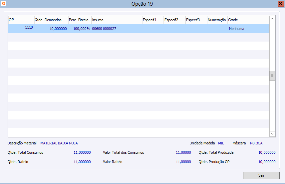Click the application icon in title bar
285x184 pixels.
[3, 4]
